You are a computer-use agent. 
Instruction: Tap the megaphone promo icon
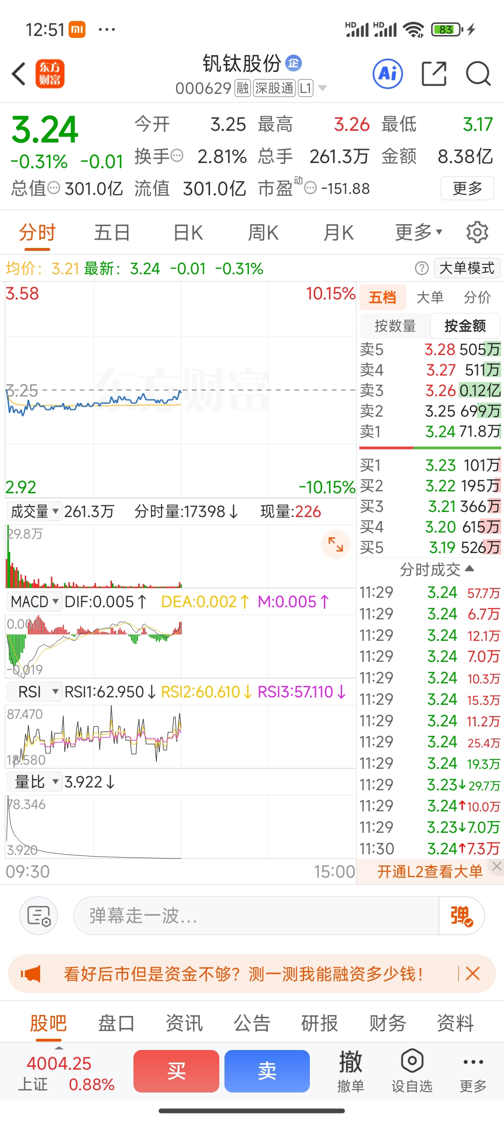(31, 974)
